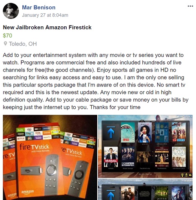196x200 pixels.
Task: Open Mar Benison's profile name link
Action: point(39,7)
